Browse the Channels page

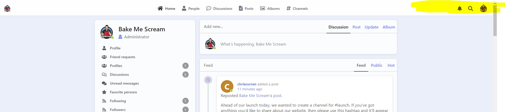(297, 9)
